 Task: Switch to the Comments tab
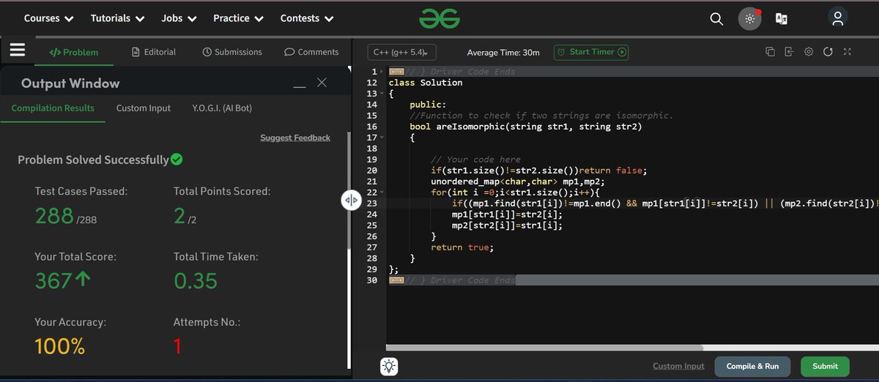pos(311,52)
